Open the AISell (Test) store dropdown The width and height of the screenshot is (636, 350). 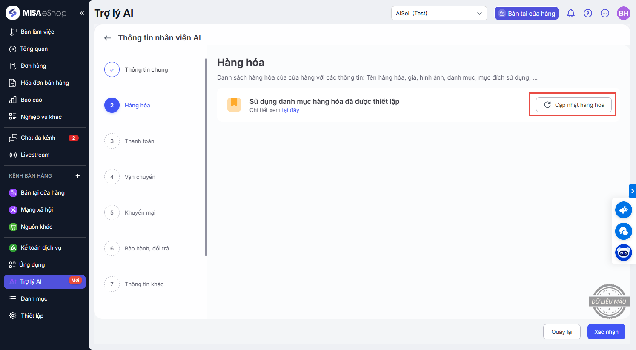coord(439,13)
